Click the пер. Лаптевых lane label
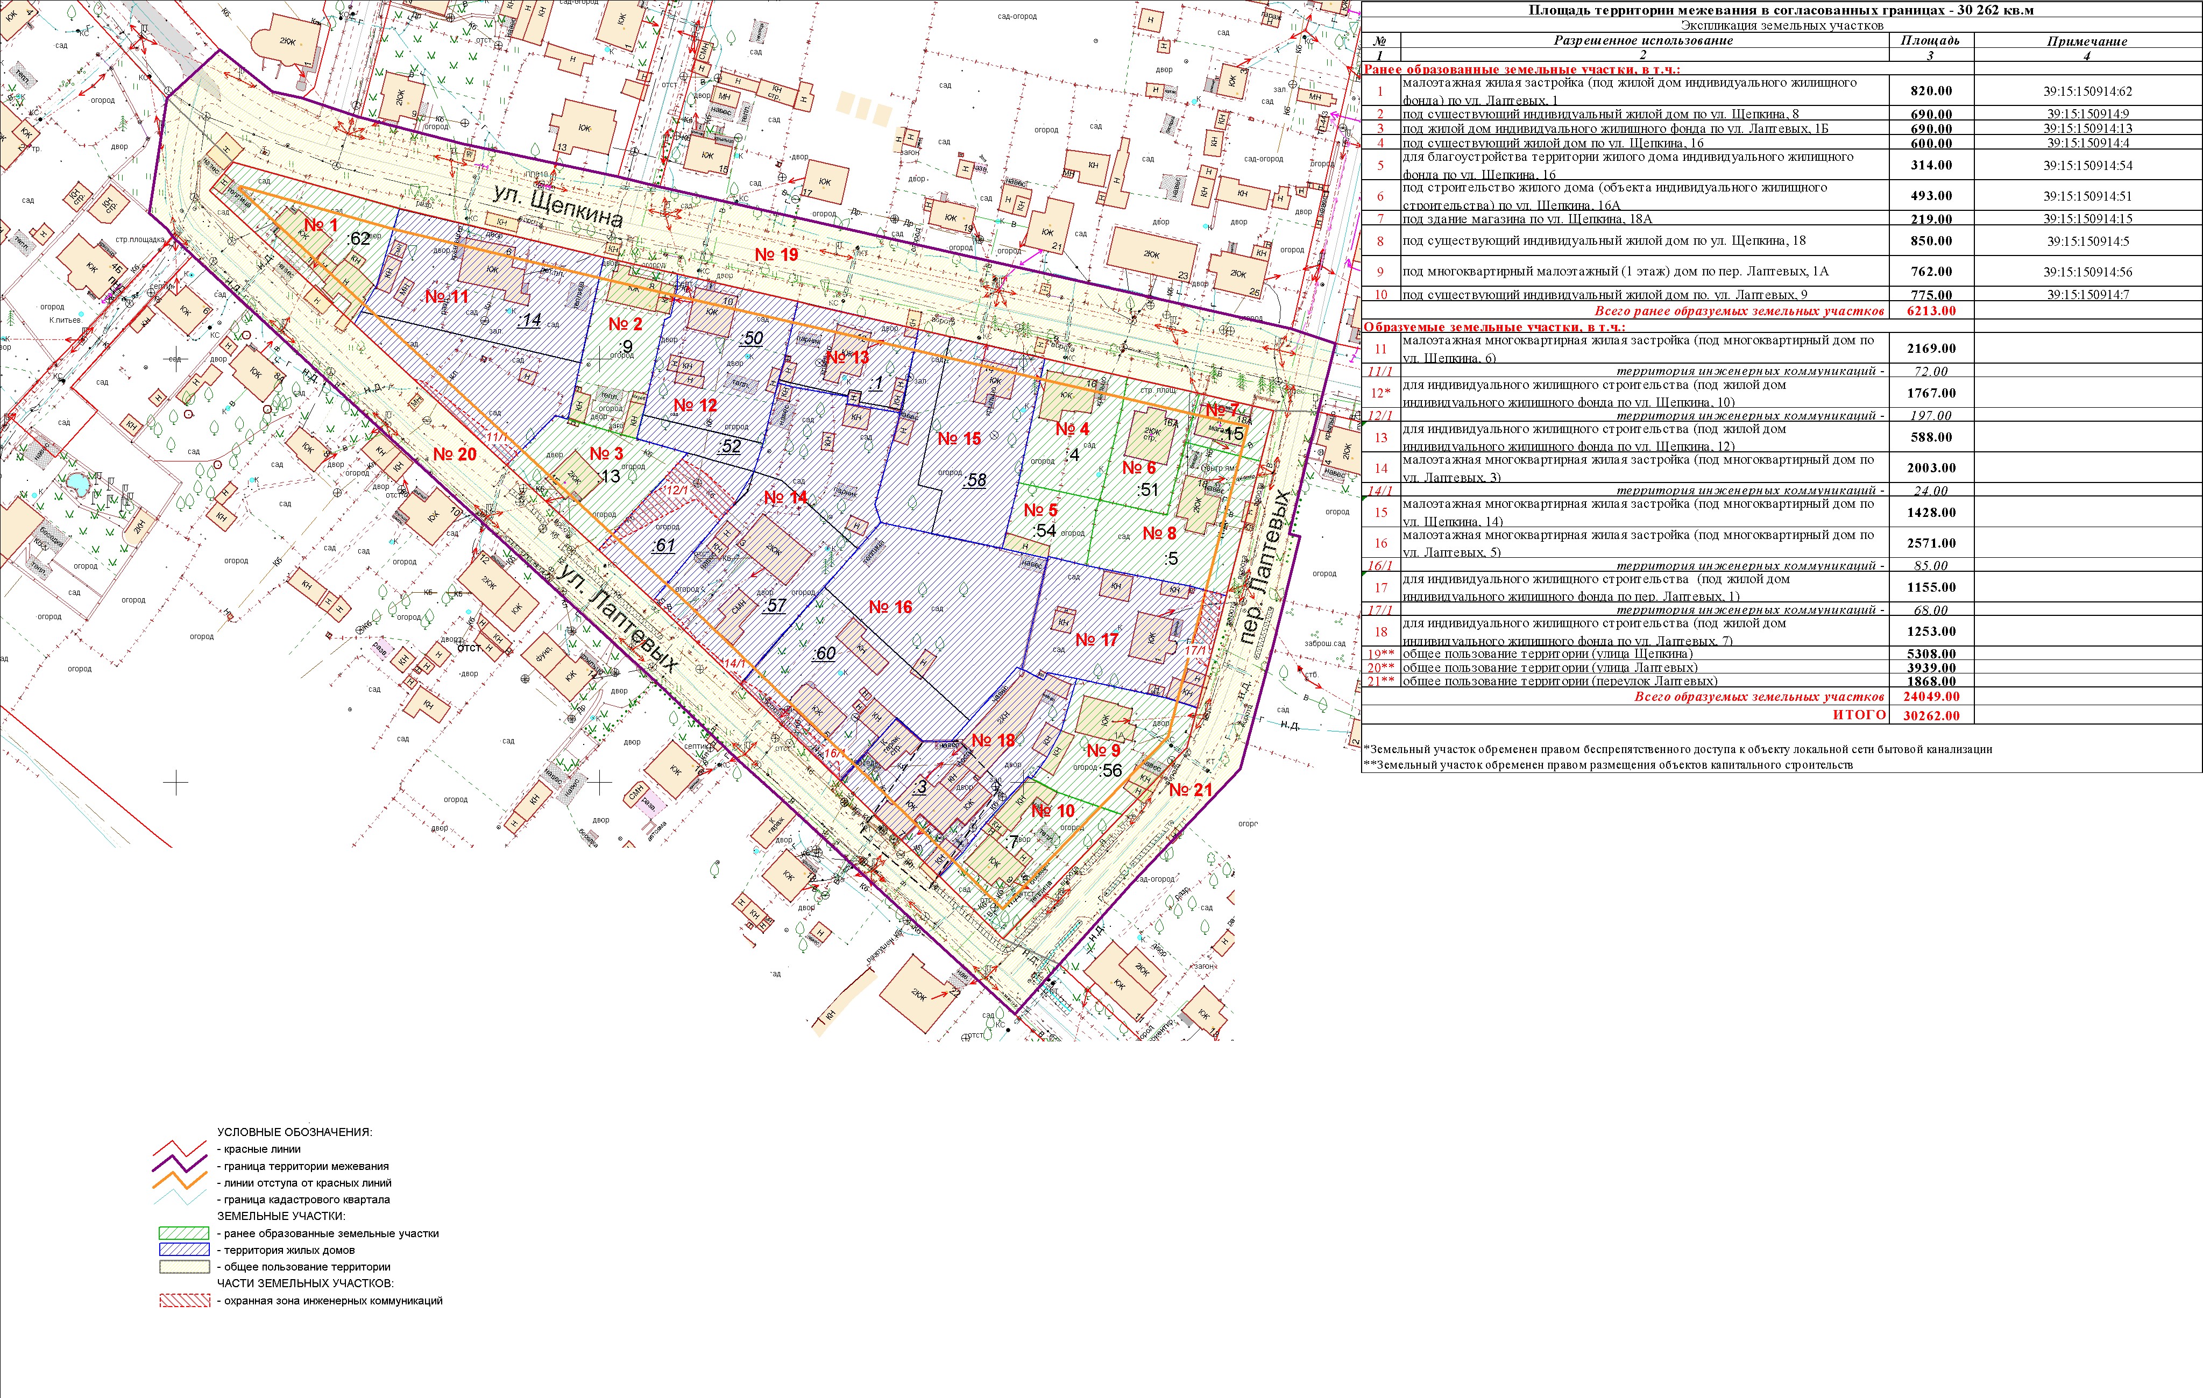The image size is (2203, 1398). click(1264, 566)
